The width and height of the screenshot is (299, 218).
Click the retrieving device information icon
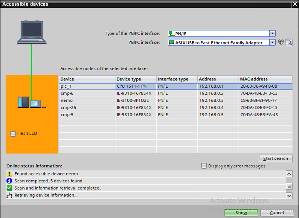click(x=9, y=195)
